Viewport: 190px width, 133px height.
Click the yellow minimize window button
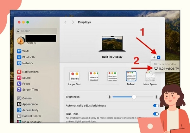tap(23, 22)
